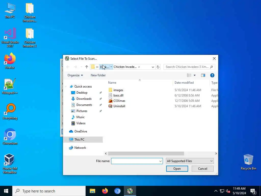
Task: Show hidden breadcrumb folders chevron
Action: pyautogui.click(x=97, y=67)
